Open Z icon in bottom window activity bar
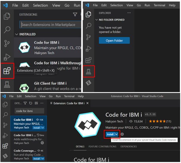 [x=5, y=156]
